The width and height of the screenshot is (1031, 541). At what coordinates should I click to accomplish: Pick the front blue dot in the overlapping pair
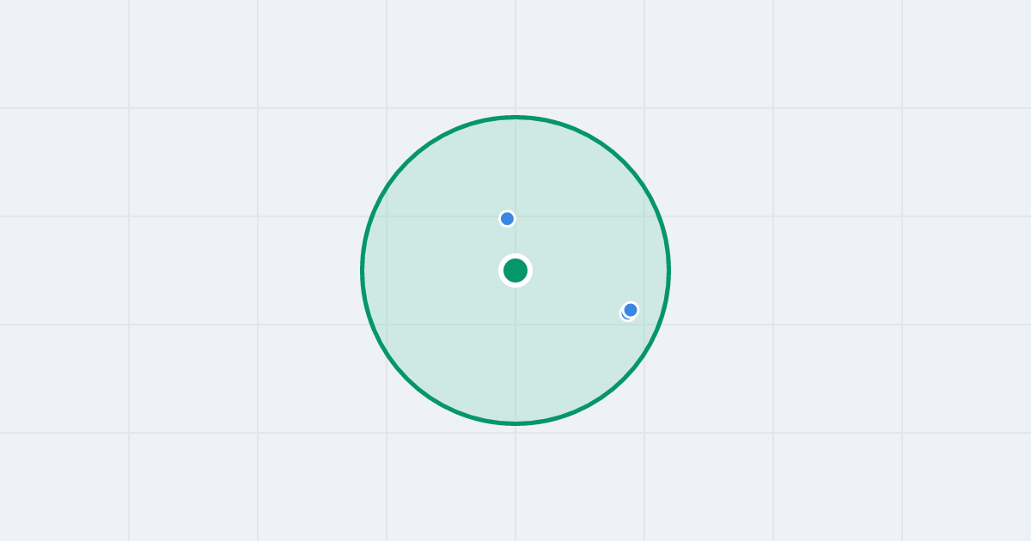point(631,310)
